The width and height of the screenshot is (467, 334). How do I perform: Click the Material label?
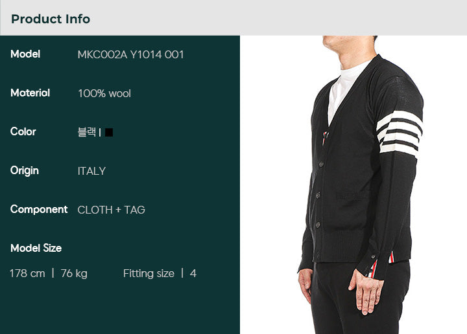click(x=30, y=93)
